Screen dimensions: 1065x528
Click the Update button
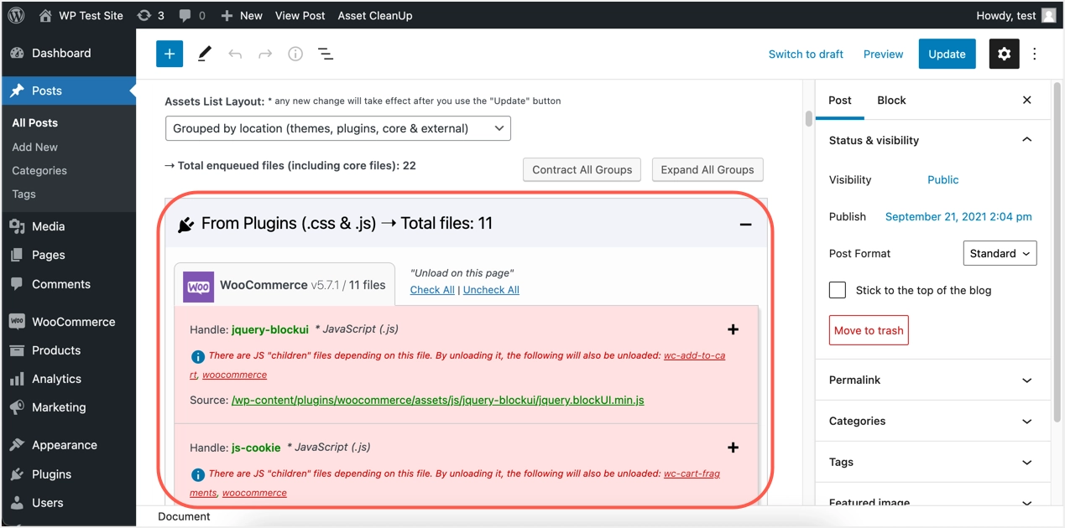click(x=947, y=54)
